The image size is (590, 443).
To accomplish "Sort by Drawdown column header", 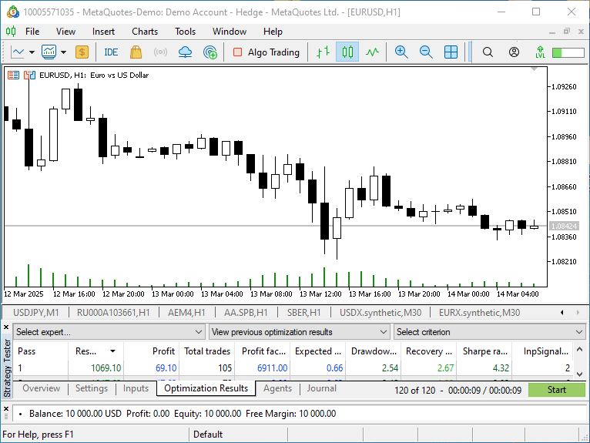I will coord(374,351).
